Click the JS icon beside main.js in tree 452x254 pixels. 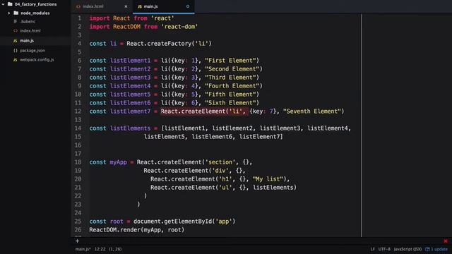coord(16,41)
